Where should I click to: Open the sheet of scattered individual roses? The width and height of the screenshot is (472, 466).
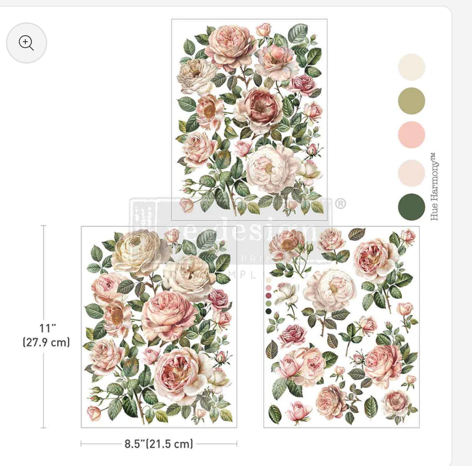[342, 327]
